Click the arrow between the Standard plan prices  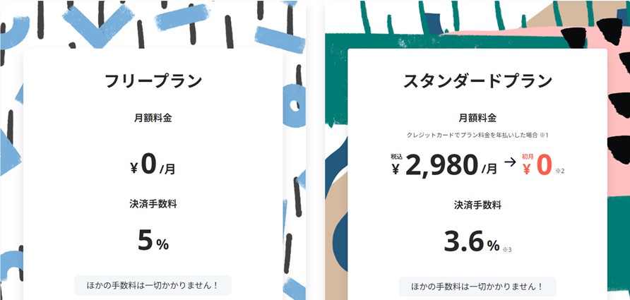coord(511,162)
